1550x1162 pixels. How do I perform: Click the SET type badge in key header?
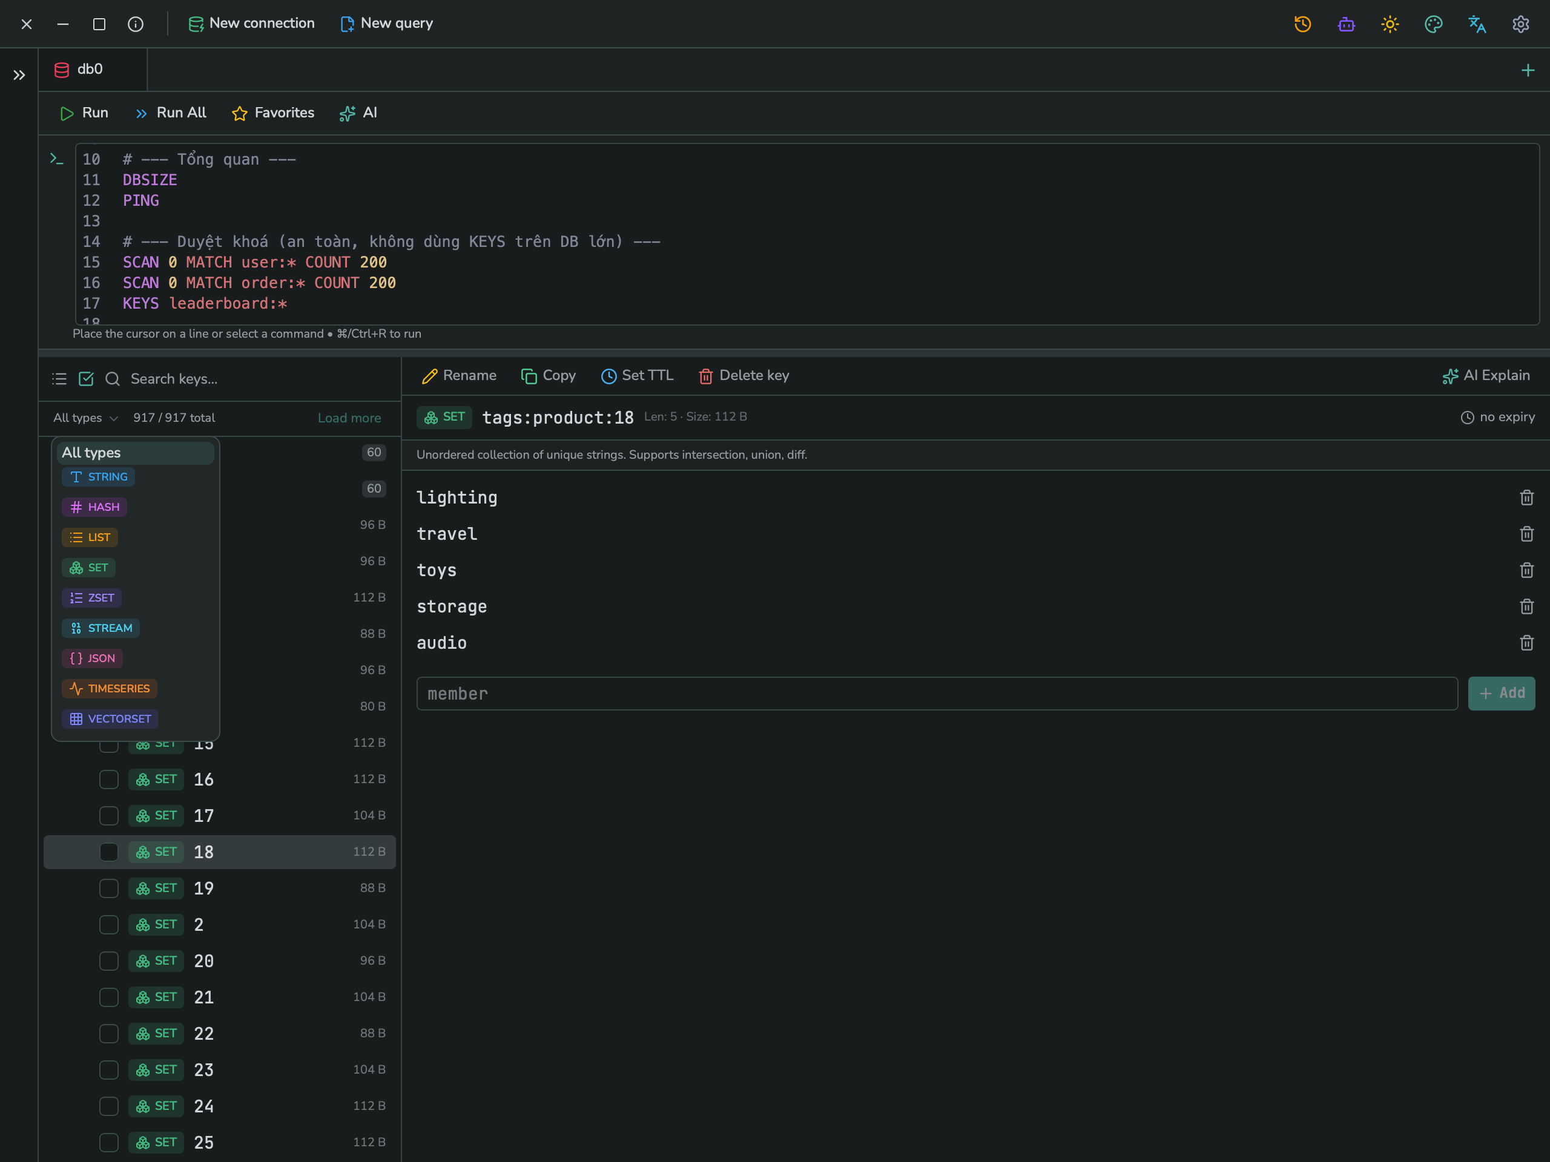(444, 417)
